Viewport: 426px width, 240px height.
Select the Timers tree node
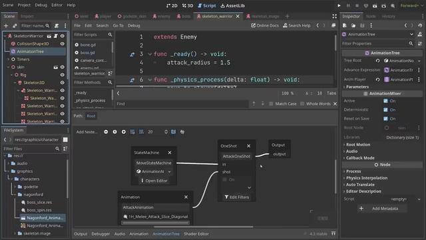(23, 59)
